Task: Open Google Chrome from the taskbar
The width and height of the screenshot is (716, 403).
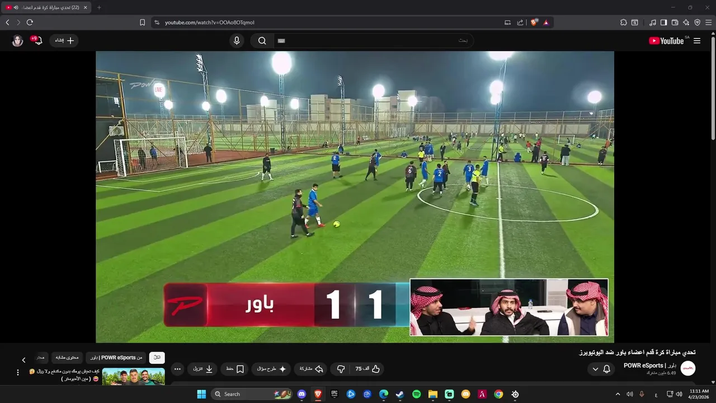Action: (498, 394)
